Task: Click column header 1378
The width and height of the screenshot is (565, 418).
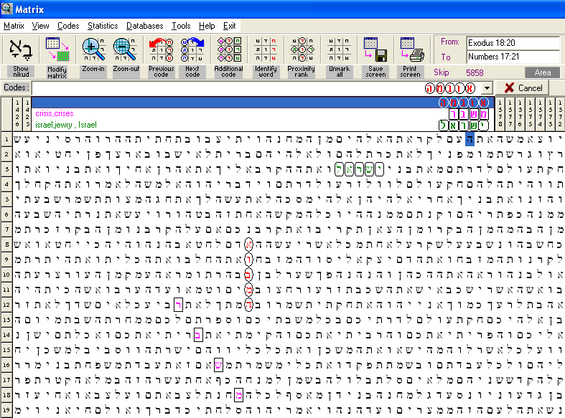Action: [500, 114]
